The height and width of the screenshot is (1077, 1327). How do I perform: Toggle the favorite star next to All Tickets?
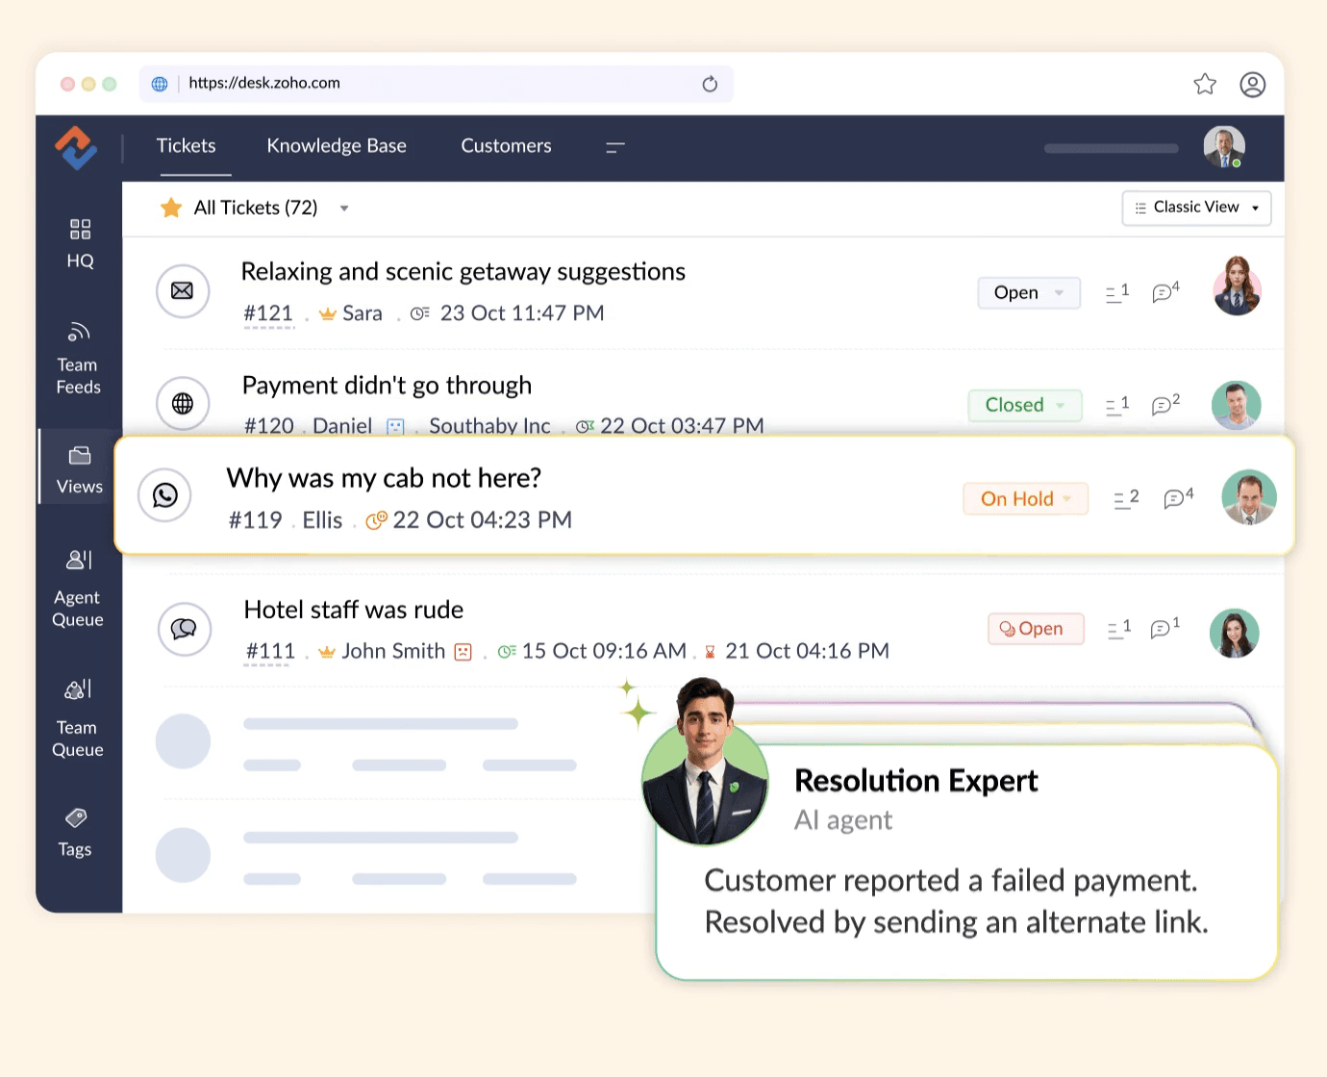171,207
